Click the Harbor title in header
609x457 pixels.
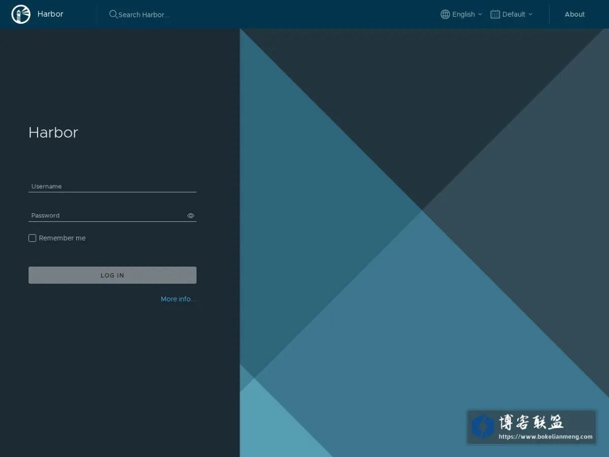coord(50,14)
